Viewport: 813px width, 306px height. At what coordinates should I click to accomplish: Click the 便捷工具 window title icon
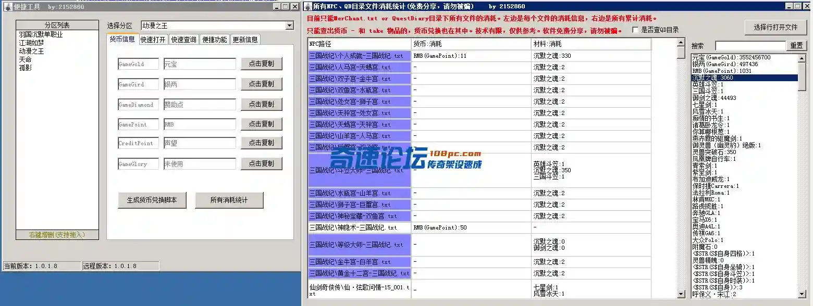(x=7, y=7)
